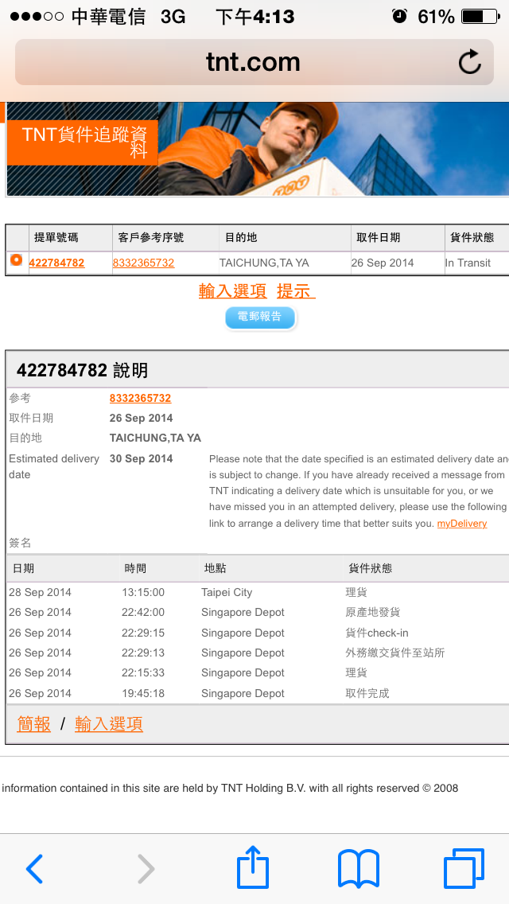Select the 13:15:00 time entry
Image resolution: width=509 pixels, height=904 pixels.
coord(143,593)
